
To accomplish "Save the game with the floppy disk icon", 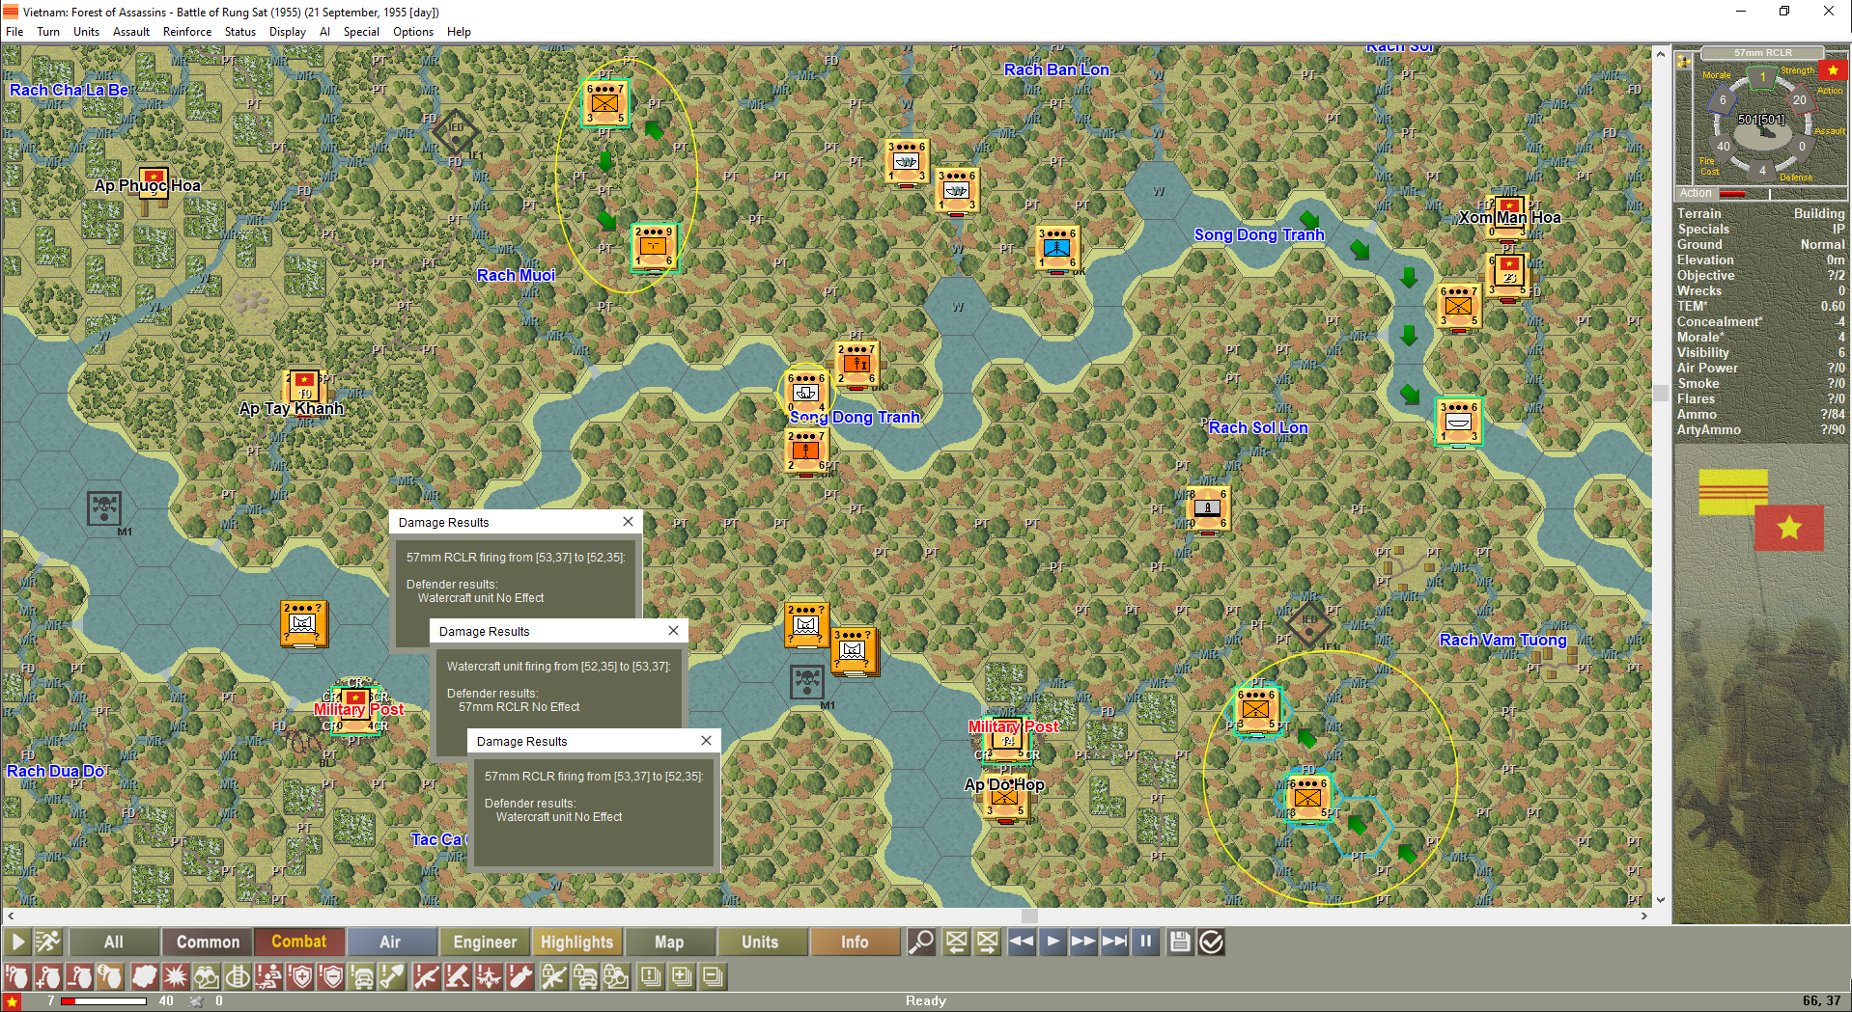I will pos(1180,942).
